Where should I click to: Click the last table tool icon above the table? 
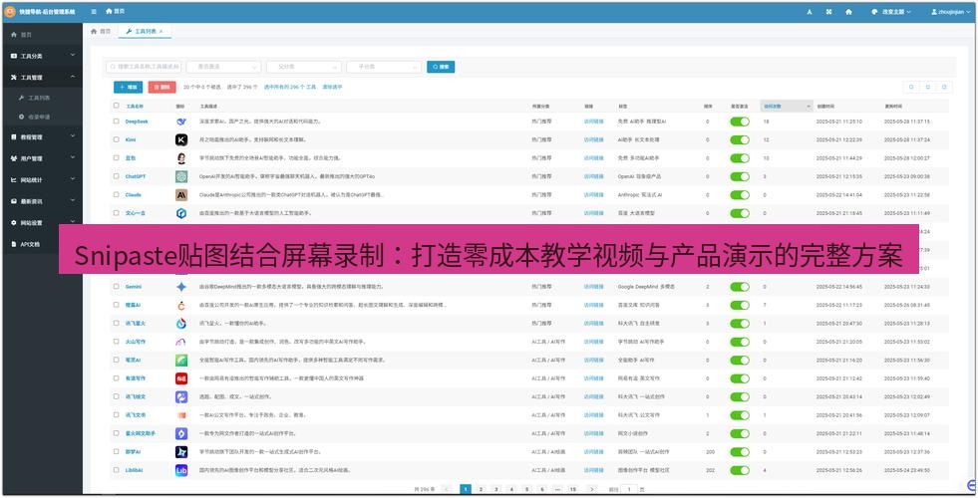point(944,88)
